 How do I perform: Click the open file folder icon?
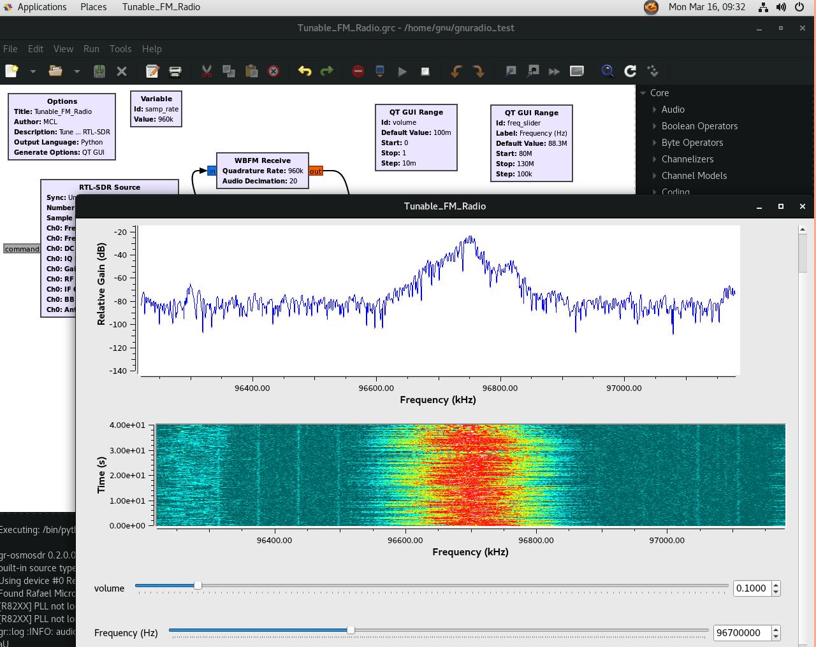coord(55,71)
